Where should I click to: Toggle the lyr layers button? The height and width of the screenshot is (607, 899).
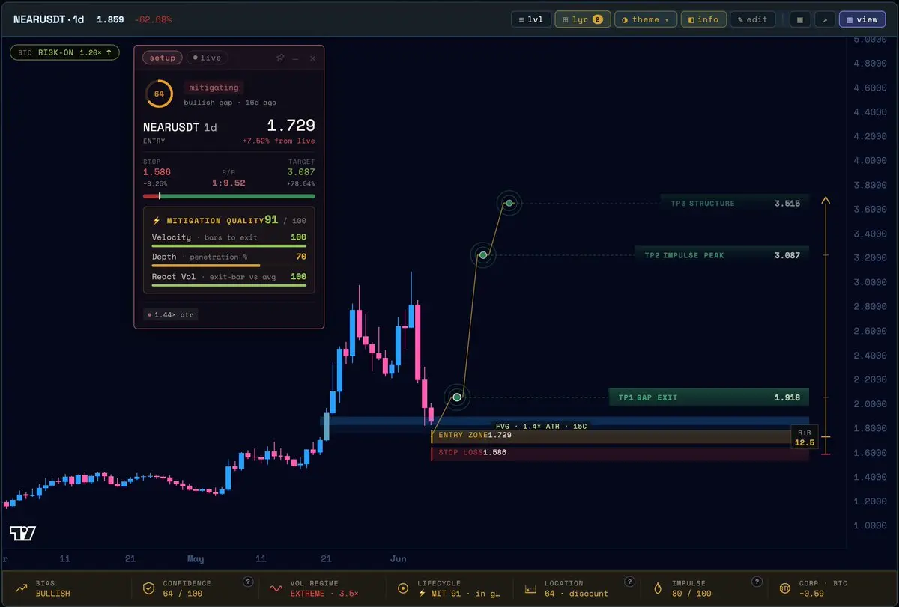pyautogui.click(x=583, y=19)
